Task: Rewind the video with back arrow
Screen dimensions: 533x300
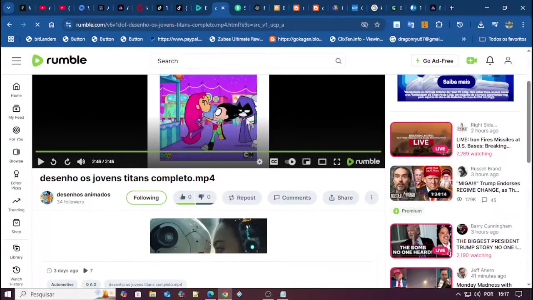Action: point(53,162)
